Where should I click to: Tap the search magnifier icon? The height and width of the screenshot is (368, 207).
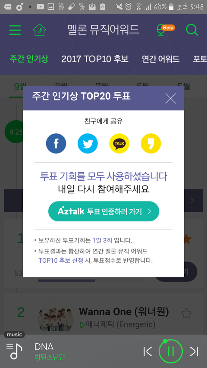[x=192, y=30]
